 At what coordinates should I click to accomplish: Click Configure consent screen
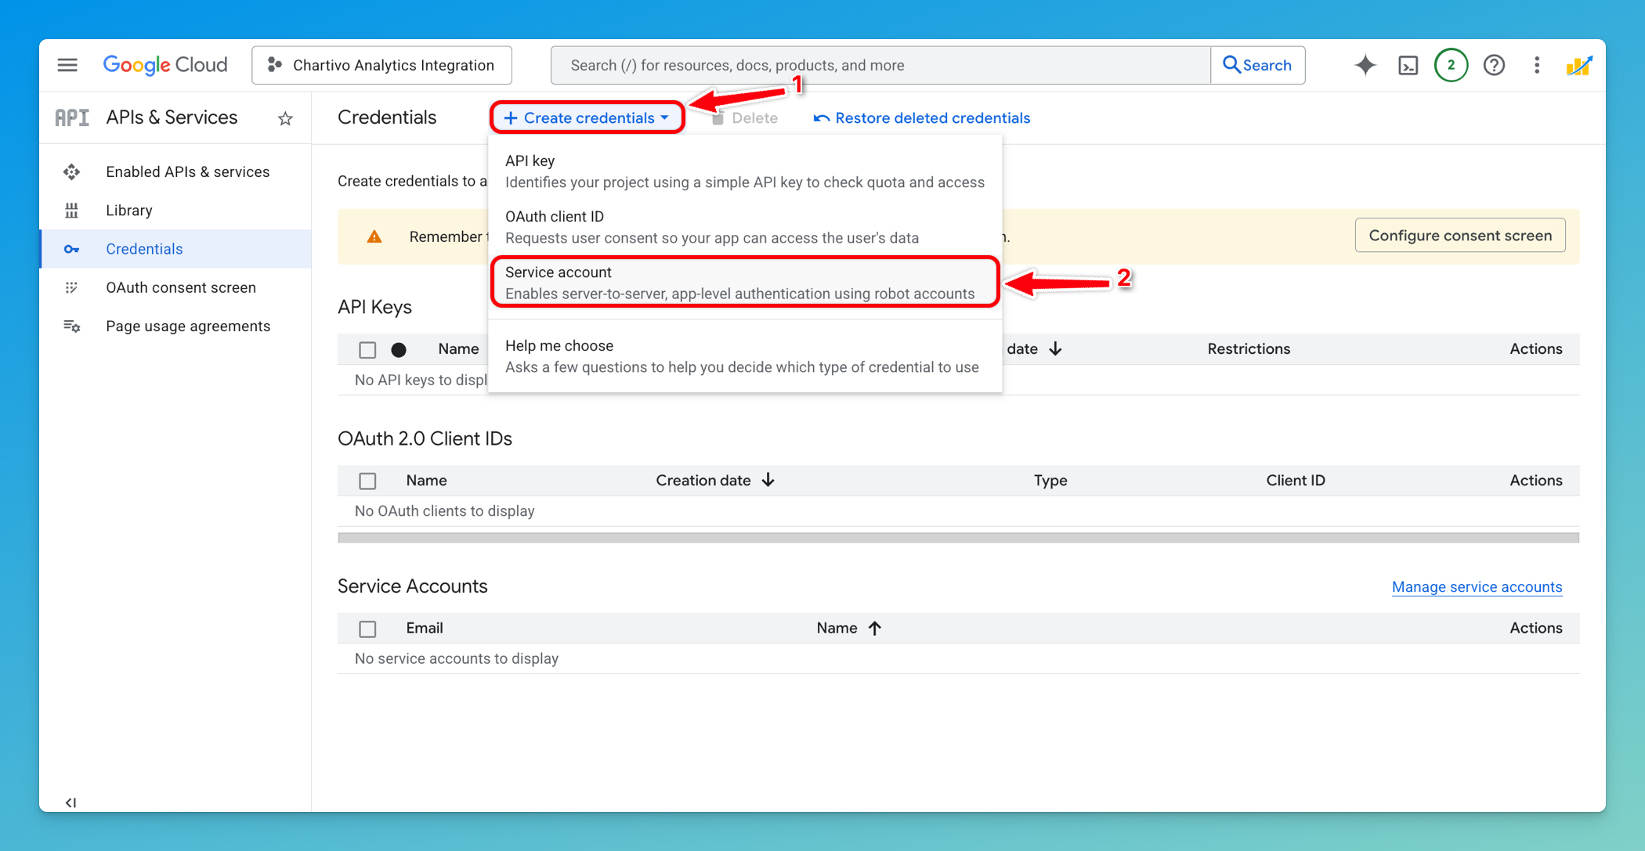click(1459, 235)
